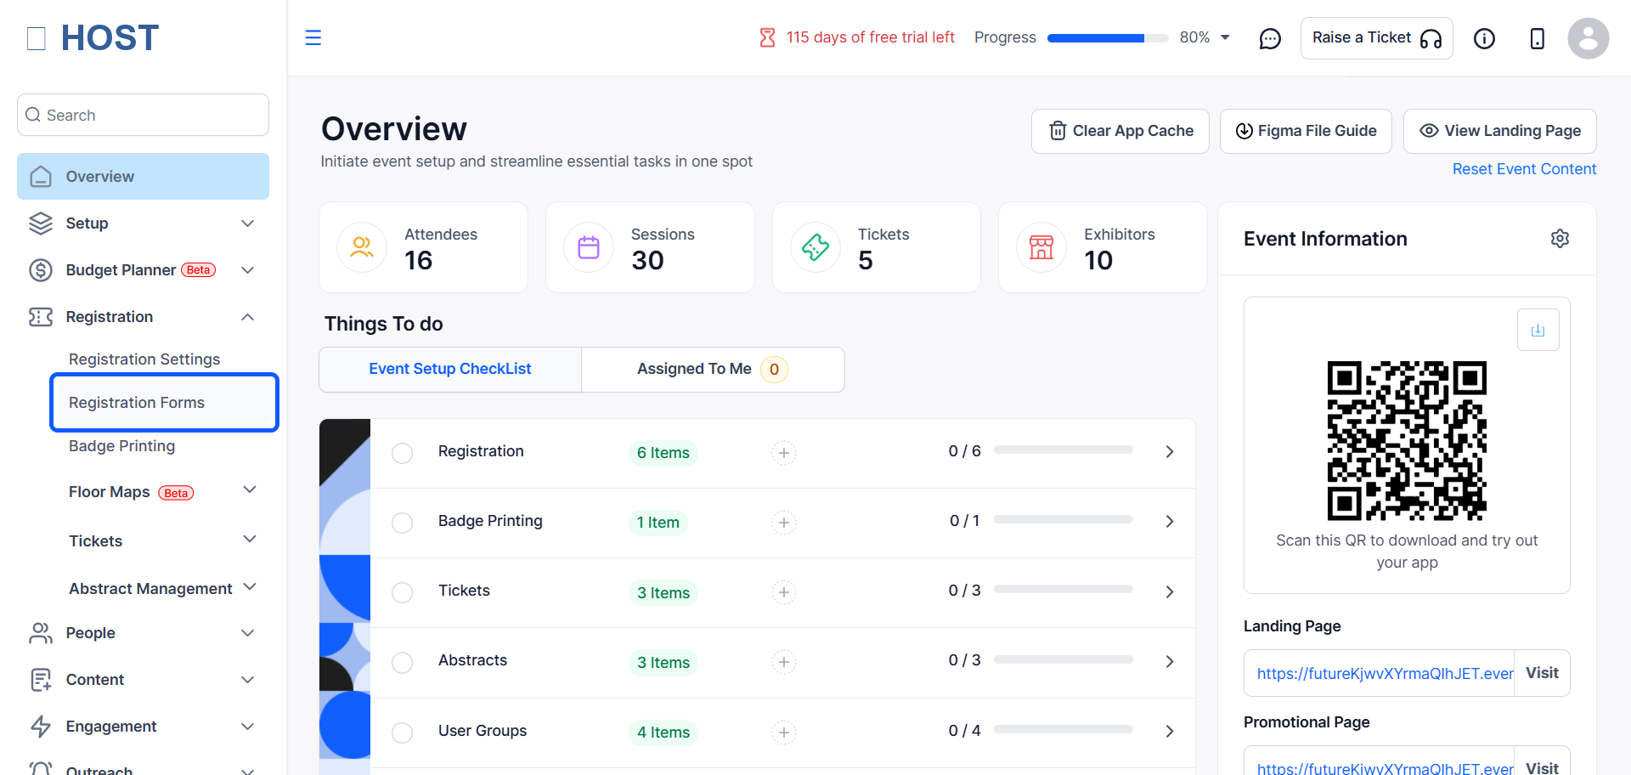The width and height of the screenshot is (1631, 775).
Task: Mark Registration checklist item as complete
Action: (x=402, y=453)
